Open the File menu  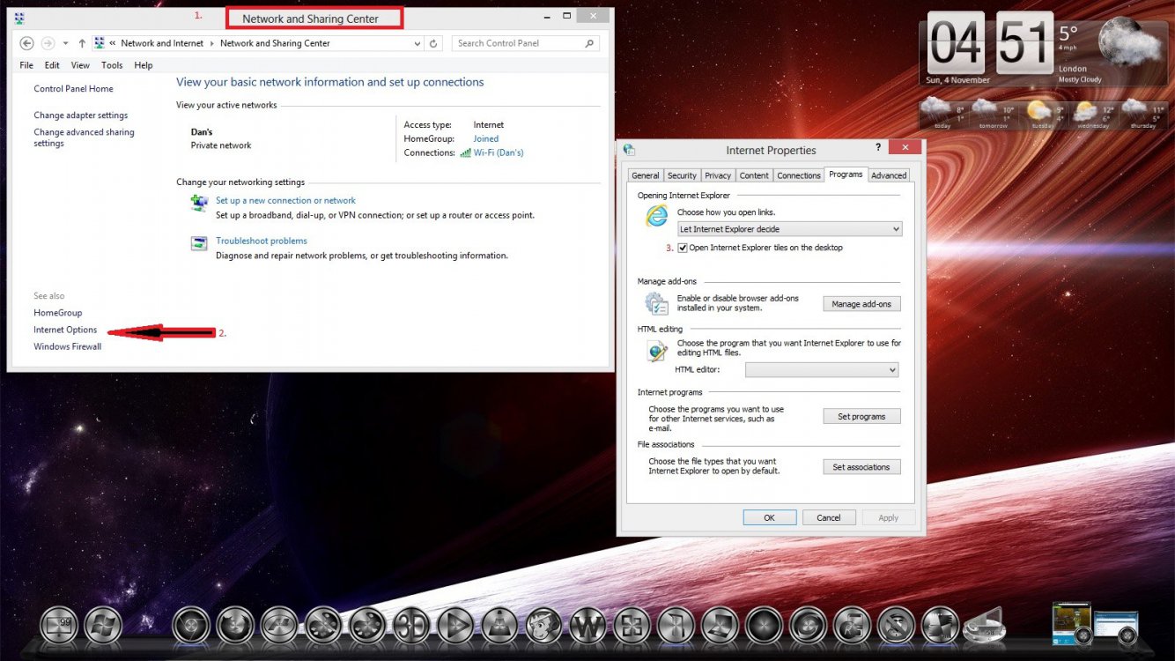coord(26,65)
